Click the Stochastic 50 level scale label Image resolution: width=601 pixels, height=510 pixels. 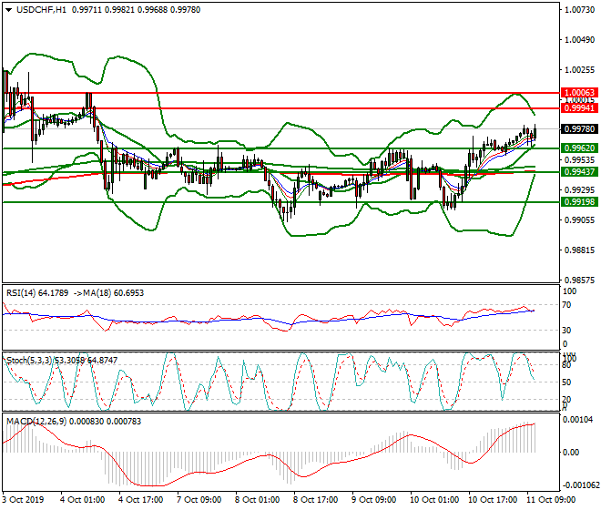[x=566, y=382]
